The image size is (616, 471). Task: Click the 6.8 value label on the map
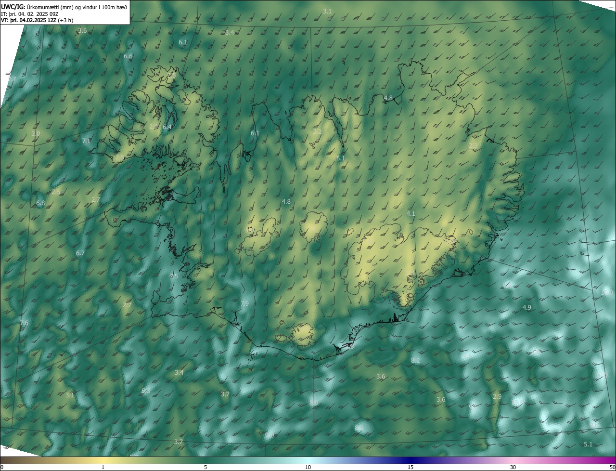pyautogui.click(x=40, y=203)
